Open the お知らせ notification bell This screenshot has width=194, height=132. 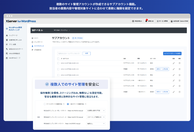149,21
